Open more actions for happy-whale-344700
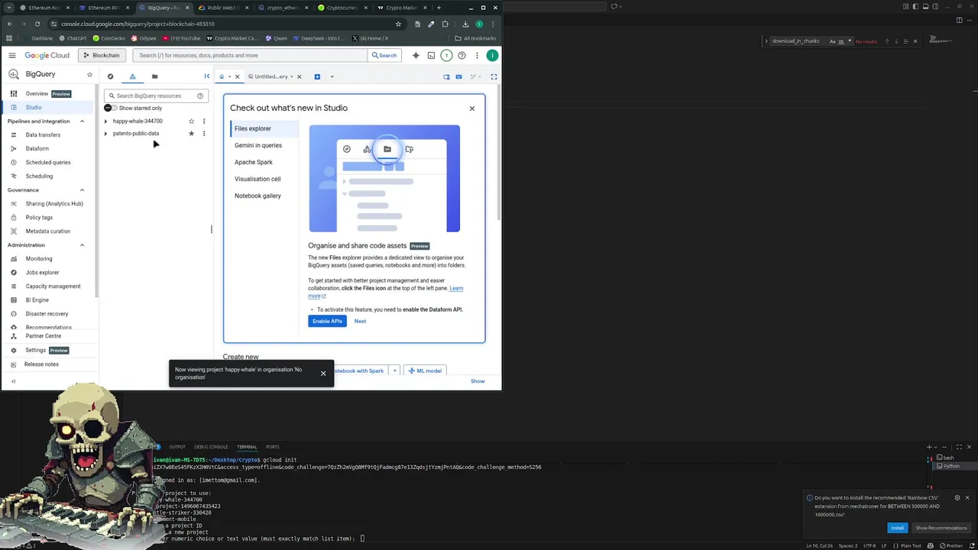The height and width of the screenshot is (550, 978). (x=203, y=121)
